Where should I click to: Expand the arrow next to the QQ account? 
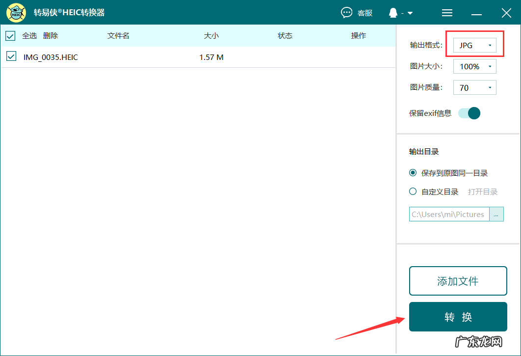[409, 13]
